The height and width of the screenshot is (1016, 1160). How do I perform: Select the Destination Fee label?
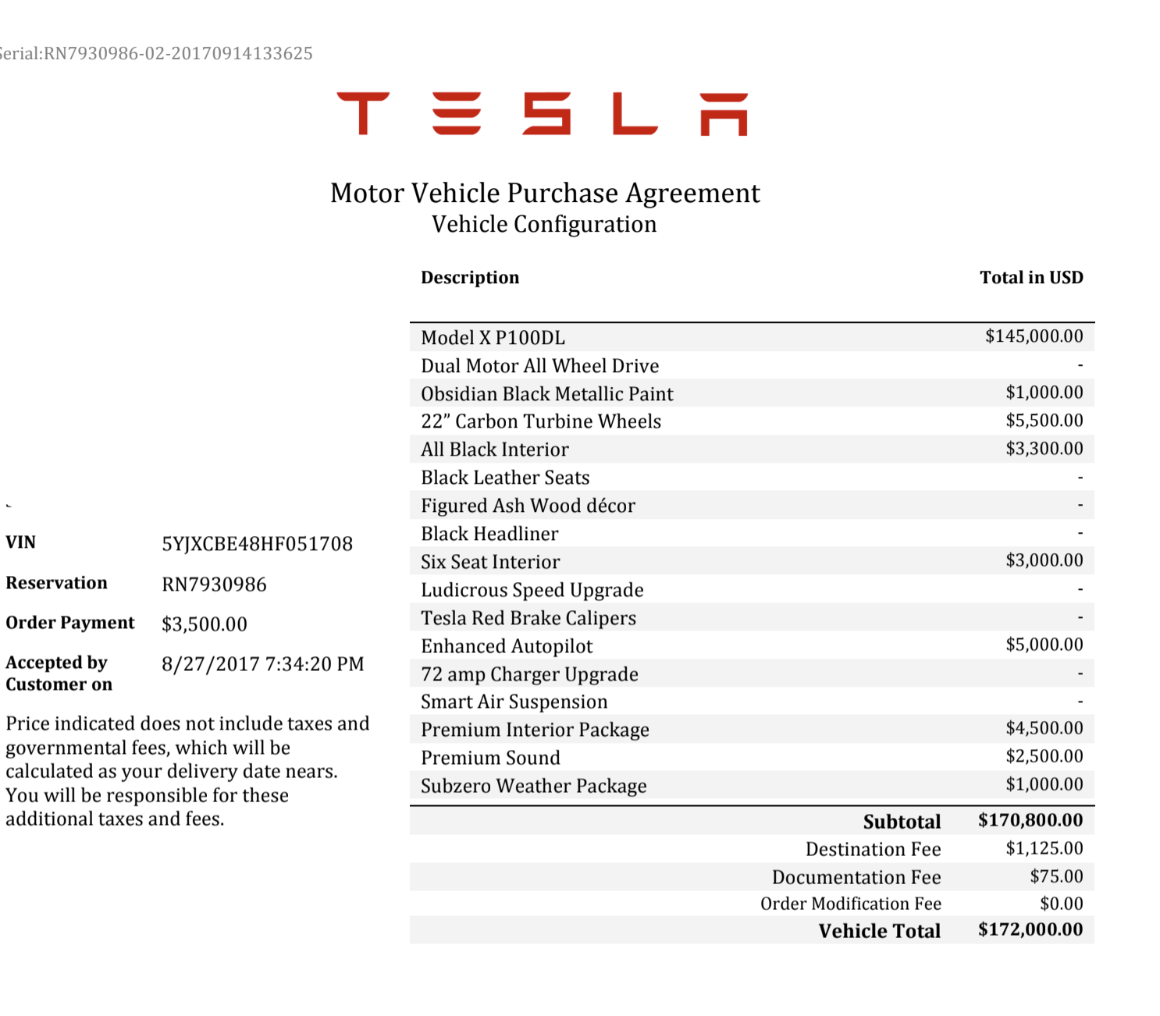[x=873, y=849]
